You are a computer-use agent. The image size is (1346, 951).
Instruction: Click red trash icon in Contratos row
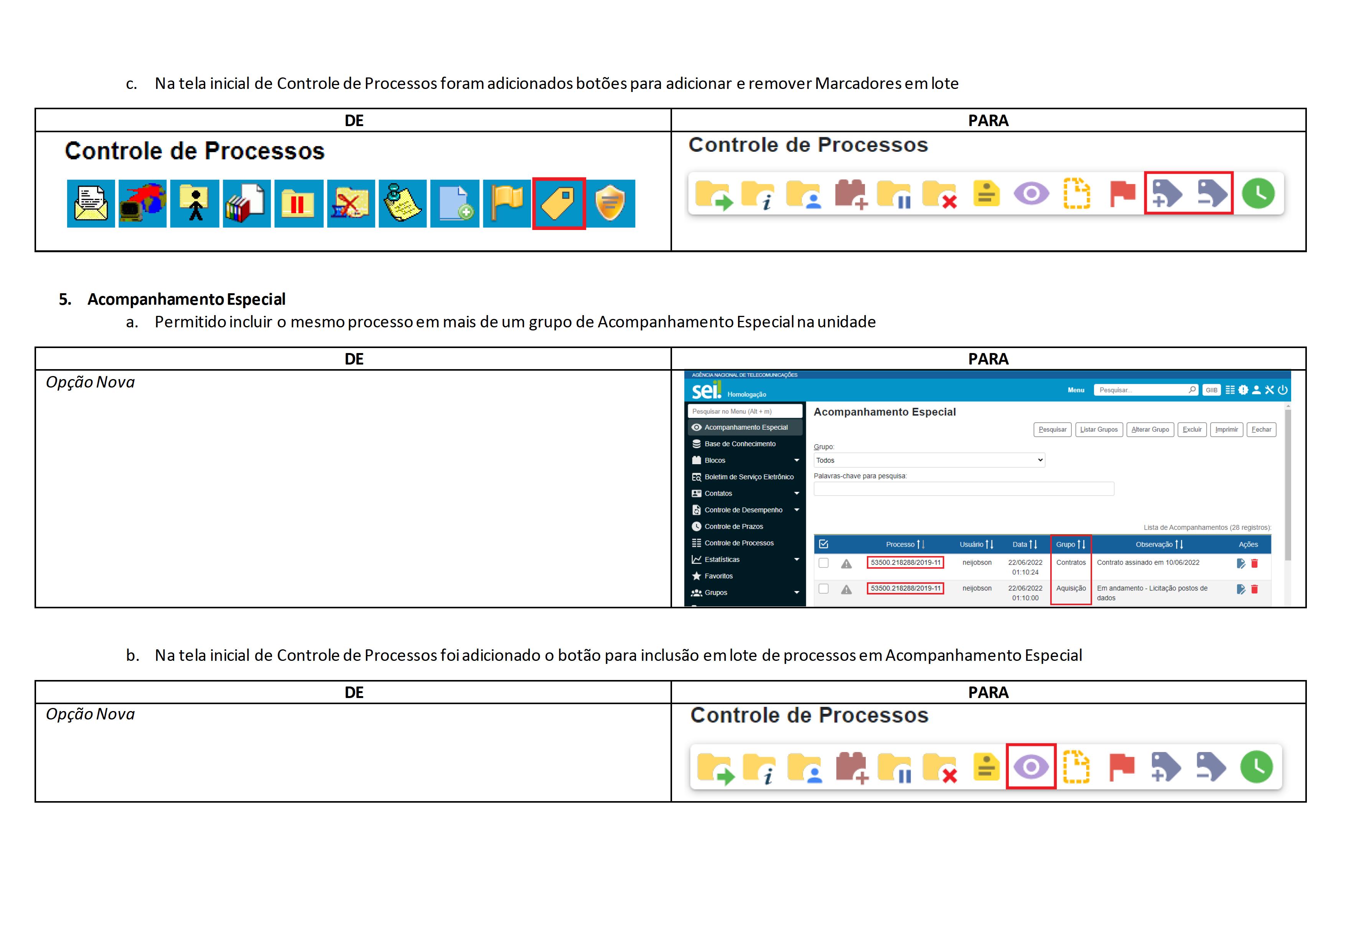(x=1255, y=564)
